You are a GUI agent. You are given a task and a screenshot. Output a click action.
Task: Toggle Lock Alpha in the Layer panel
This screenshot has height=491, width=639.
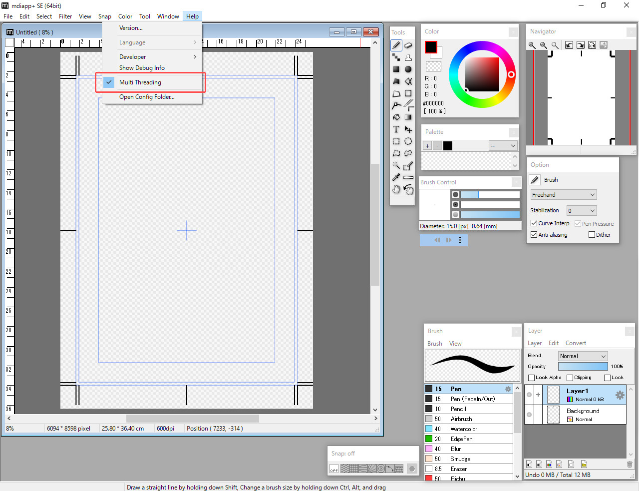pyautogui.click(x=531, y=378)
